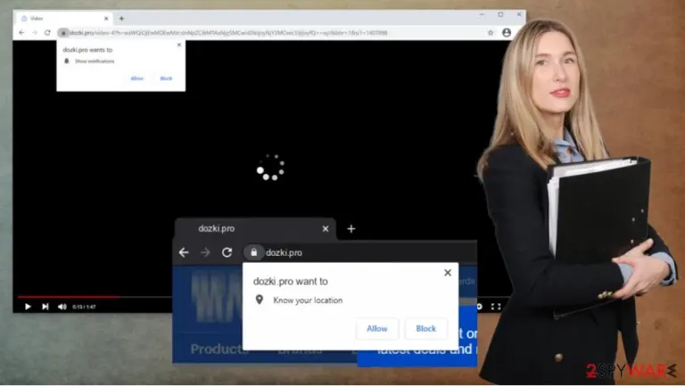Enter fullscreen mode in the video player
The image size is (685, 386).
tap(496, 307)
